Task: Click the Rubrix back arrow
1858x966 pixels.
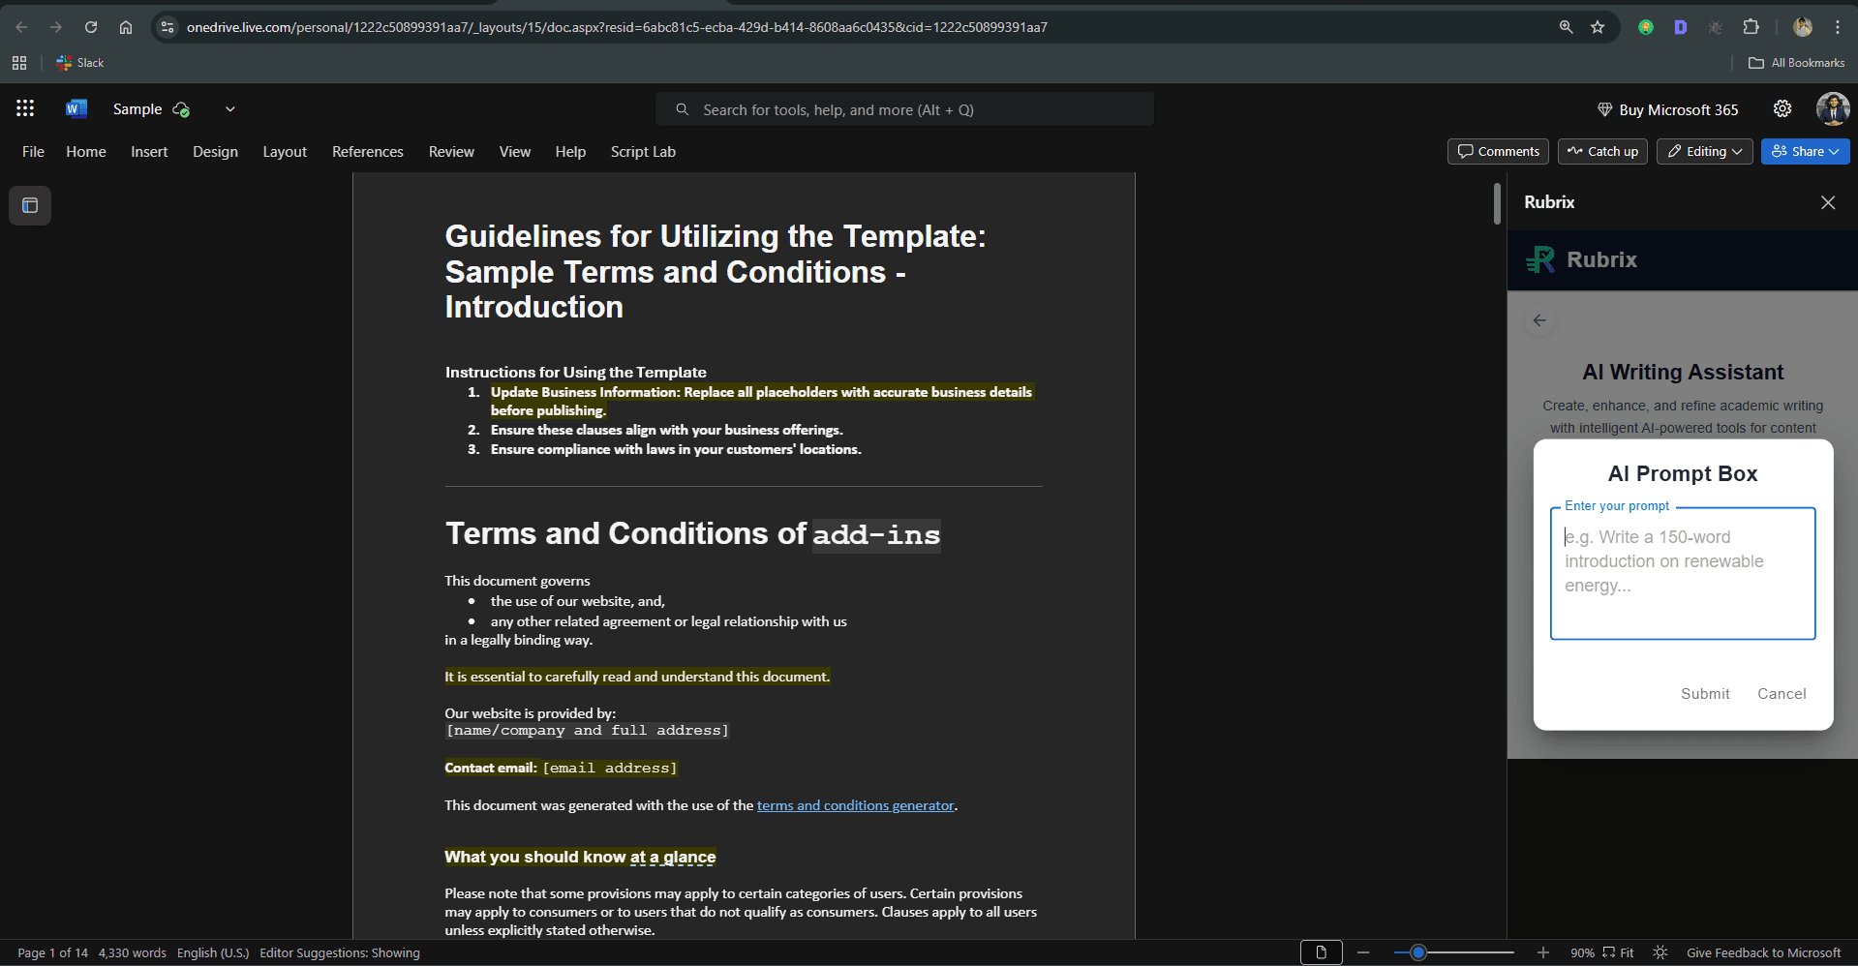Action: pos(1539,320)
